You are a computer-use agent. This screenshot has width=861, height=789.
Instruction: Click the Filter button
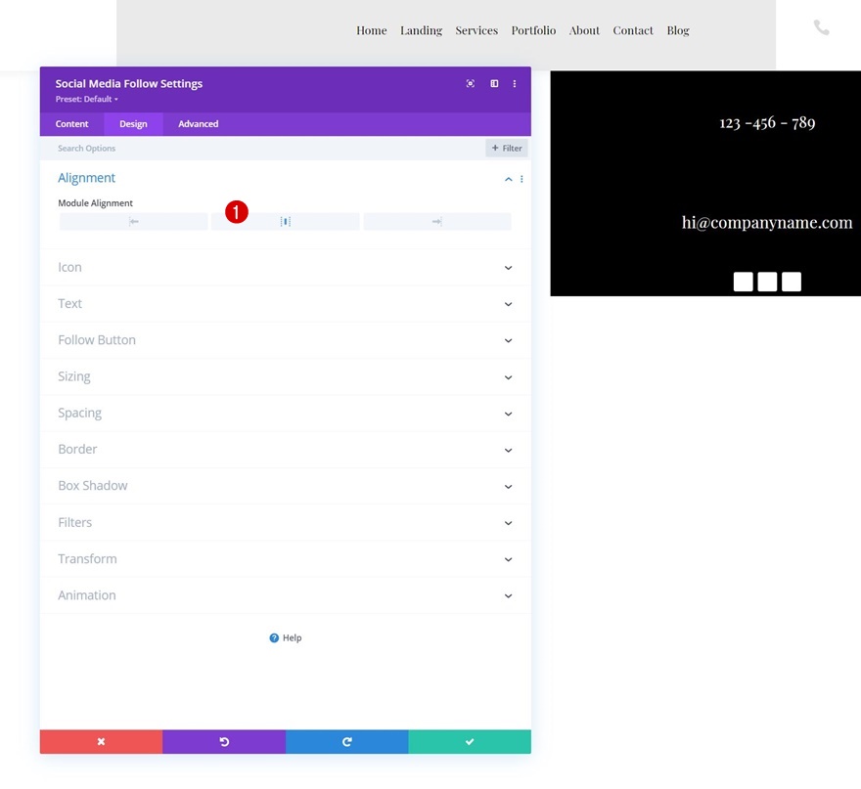pyautogui.click(x=506, y=149)
